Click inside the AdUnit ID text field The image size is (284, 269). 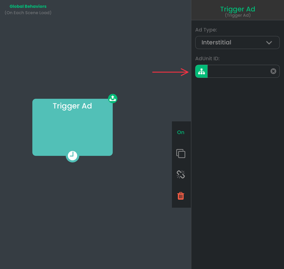click(239, 71)
